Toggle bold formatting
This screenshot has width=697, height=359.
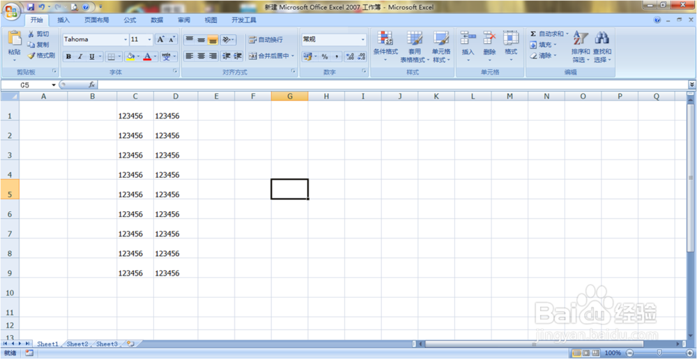coord(68,56)
